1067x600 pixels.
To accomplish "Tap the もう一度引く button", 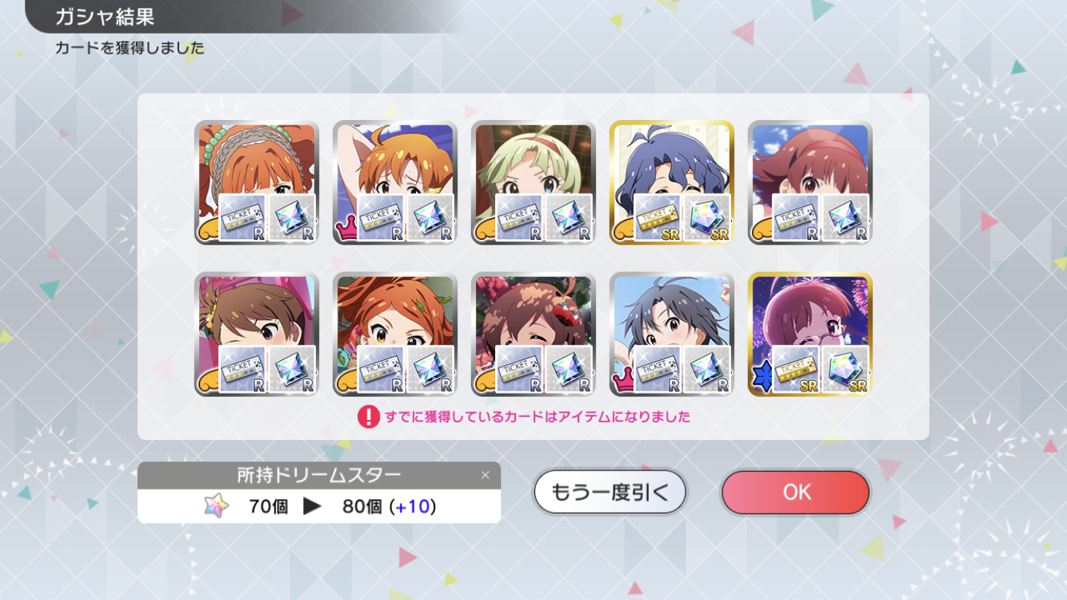I will point(610,492).
